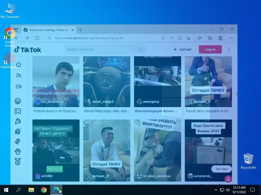Open Edge Collections icon
The image size is (261, 195).
[210, 38]
